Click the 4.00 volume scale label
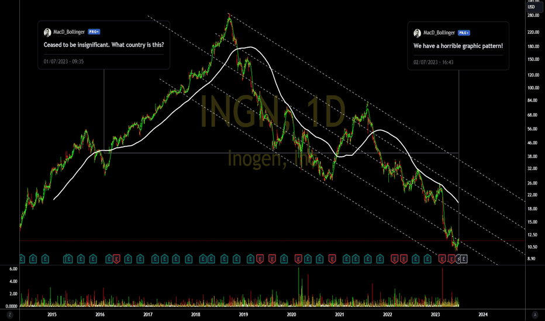Screen dimensions: 545x321 pyautogui.click(x=13, y=281)
